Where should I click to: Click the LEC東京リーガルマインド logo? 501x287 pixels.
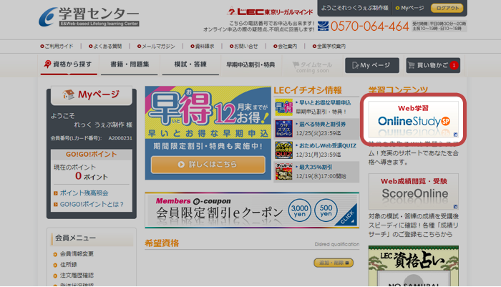(x=270, y=11)
